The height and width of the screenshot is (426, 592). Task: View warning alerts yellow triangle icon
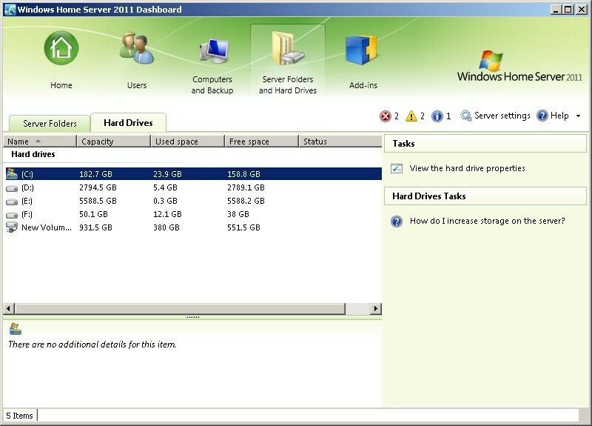411,116
